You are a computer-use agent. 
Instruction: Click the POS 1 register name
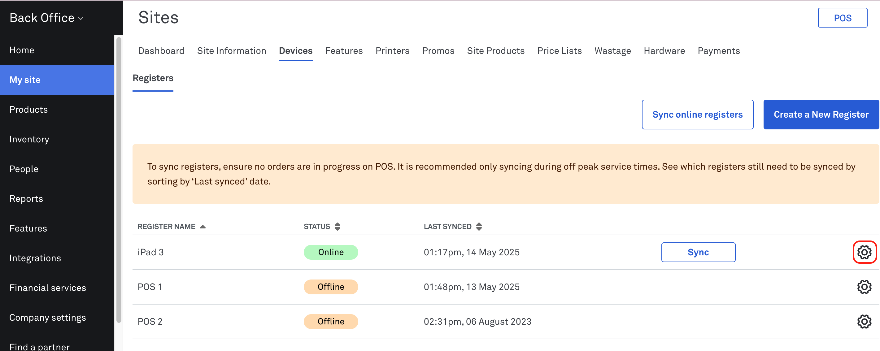click(x=150, y=287)
